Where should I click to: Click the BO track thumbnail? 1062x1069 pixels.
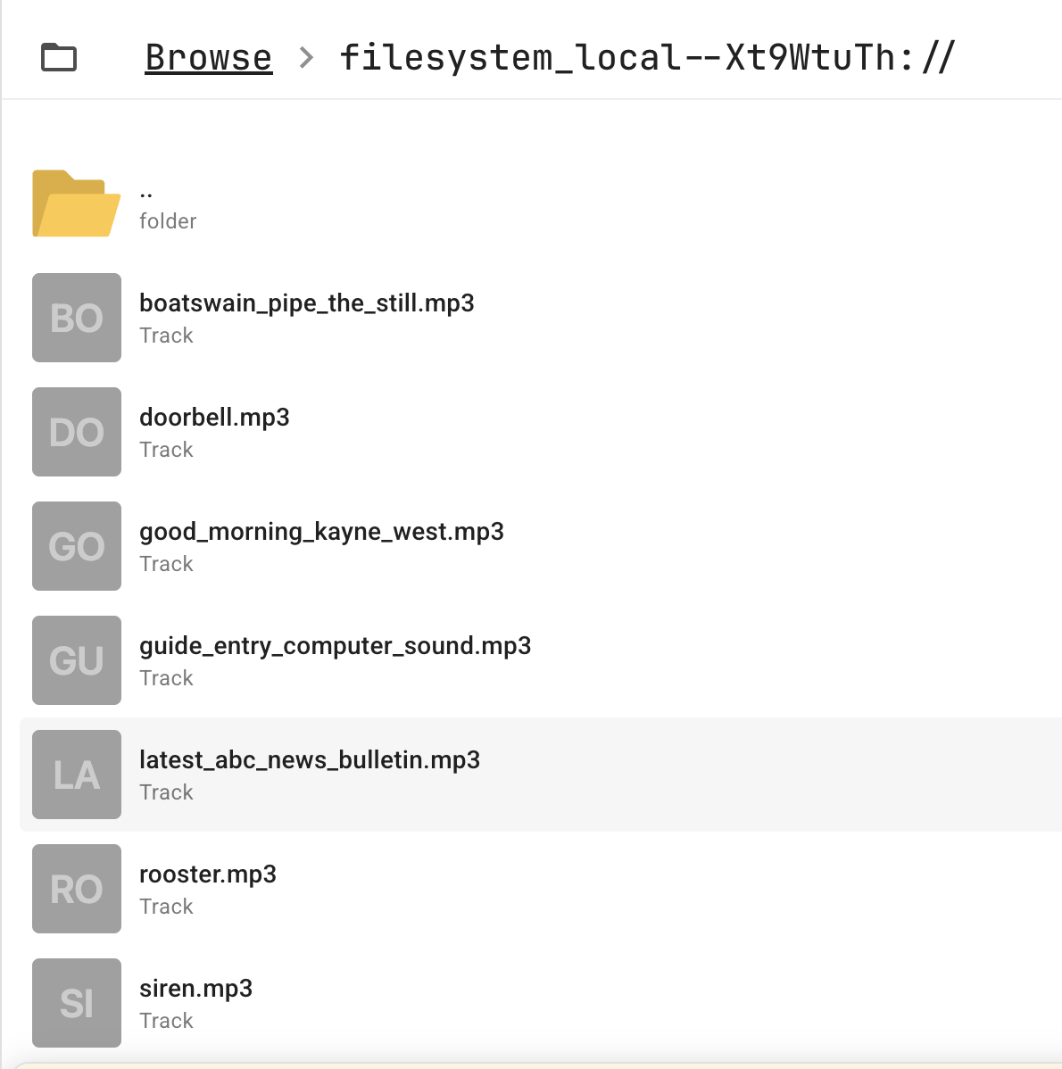pyautogui.click(x=77, y=318)
